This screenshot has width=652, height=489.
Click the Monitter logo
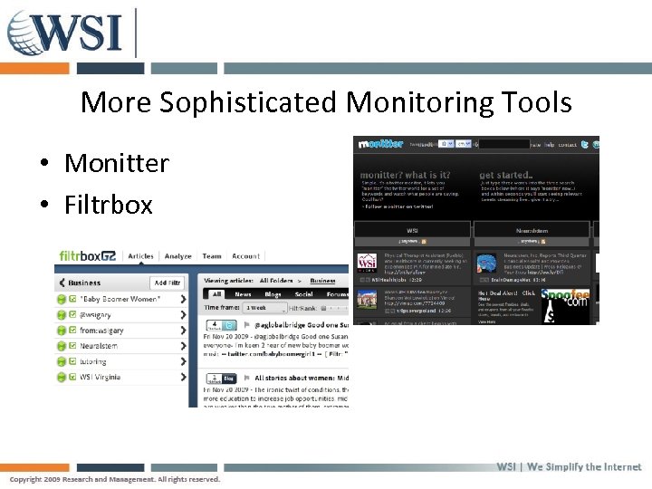(x=380, y=144)
